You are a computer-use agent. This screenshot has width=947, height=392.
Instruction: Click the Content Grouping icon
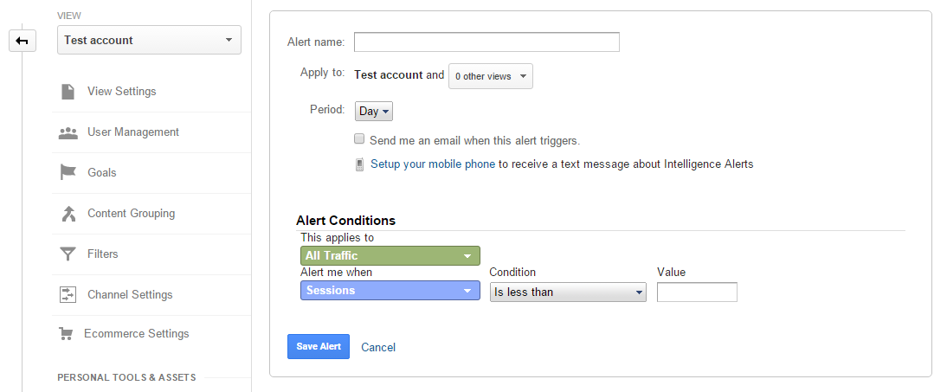[x=68, y=214]
